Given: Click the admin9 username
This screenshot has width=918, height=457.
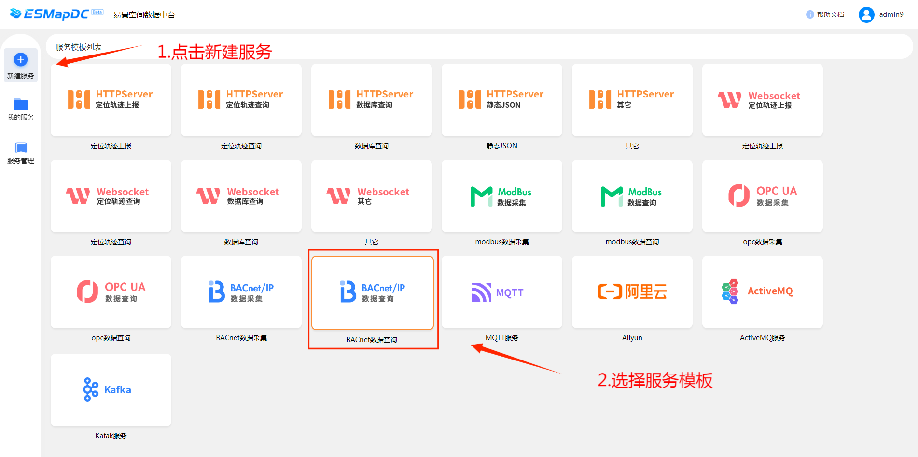Looking at the screenshot, I should [x=891, y=14].
